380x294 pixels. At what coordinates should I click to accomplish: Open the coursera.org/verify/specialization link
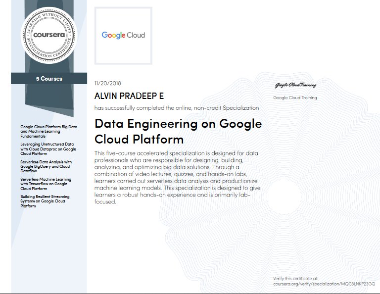pyautogui.click(x=324, y=284)
